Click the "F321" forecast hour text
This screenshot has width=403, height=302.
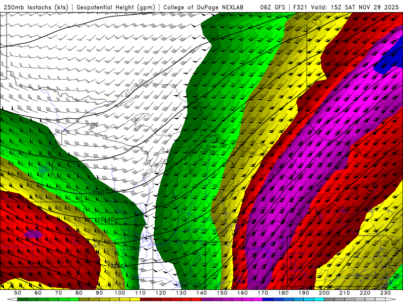[300, 7]
